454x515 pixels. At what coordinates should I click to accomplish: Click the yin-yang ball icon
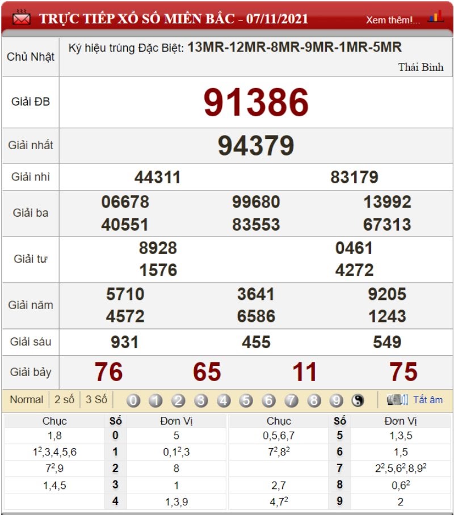click(x=358, y=400)
